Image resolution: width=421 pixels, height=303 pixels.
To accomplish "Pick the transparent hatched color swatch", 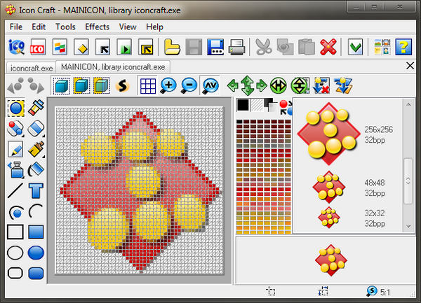I will pyautogui.click(x=257, y=105).
